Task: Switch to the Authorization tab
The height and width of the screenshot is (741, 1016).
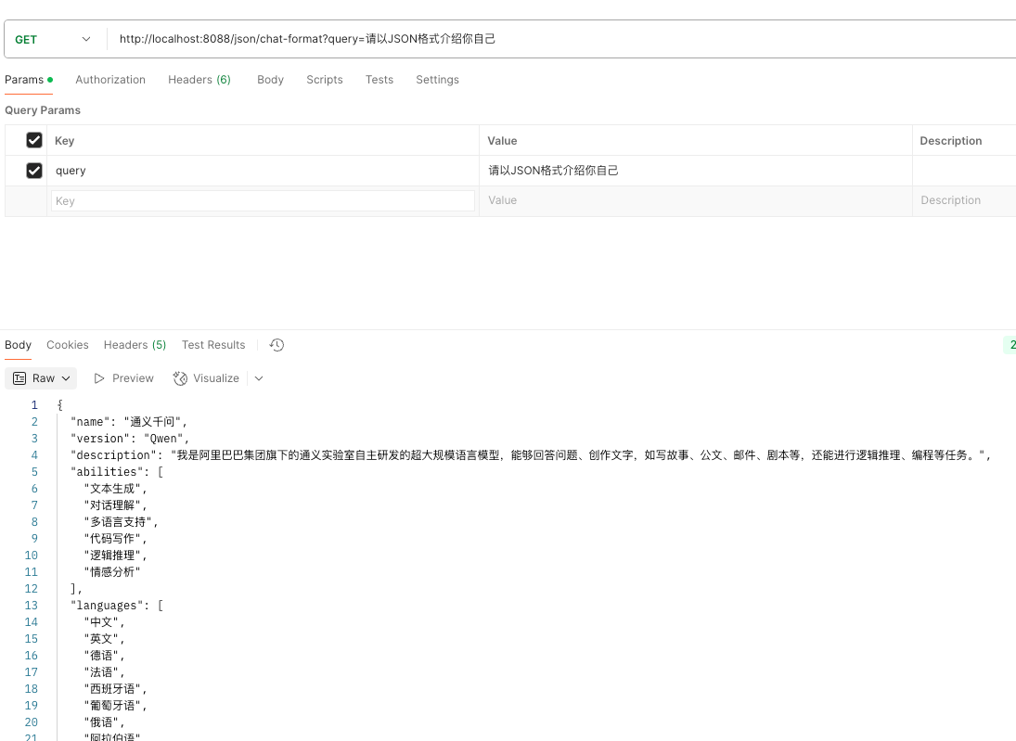Action: pyautogui.click(x=110, y=80)
